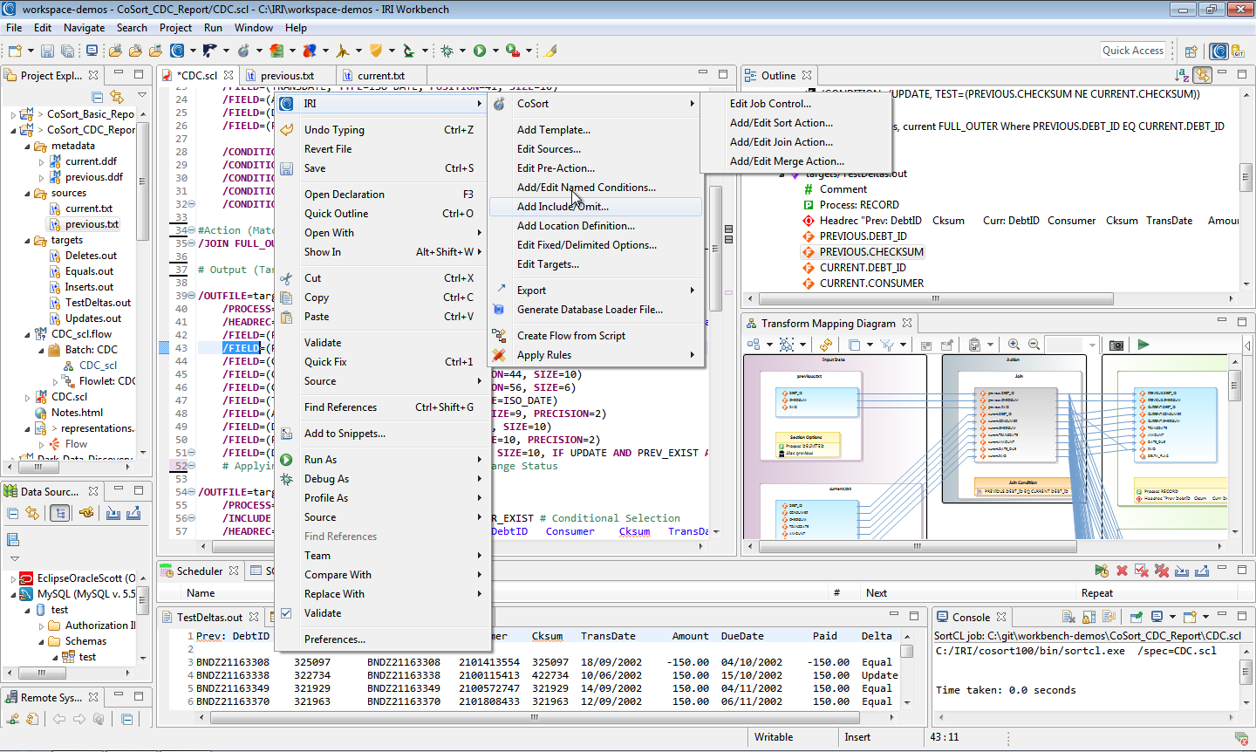Open the New wizard dropdown arrow
The width and height of the screenshot is (1256, 752).
[x=31, y=51]
